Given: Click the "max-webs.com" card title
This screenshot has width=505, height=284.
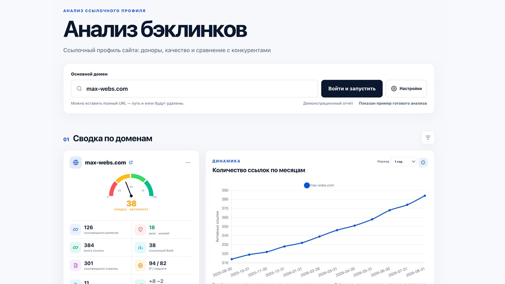Looking at the screenshot, I should coord(105,163).
